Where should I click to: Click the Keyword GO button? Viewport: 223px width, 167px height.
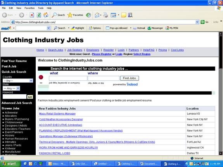[x=30, y=97]
